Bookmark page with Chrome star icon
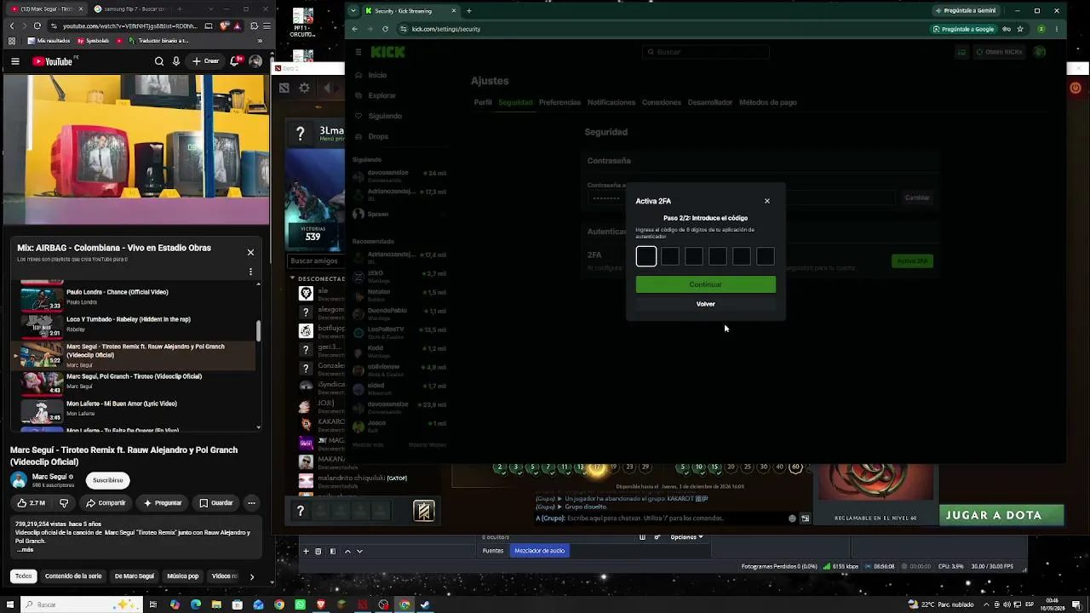Viewport: 1090px width, 613px height. (x=1019, y=29)
